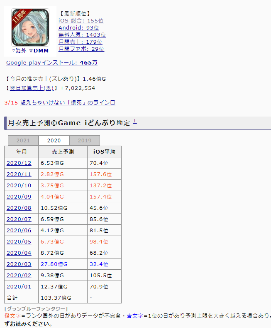Image resolution: width=271 pixels, height=328 pixels.
Task: Select the 10.52億G sales cell
Action: [63, 208]
